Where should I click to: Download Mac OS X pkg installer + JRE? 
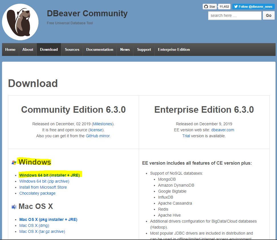tap(48, 219)
